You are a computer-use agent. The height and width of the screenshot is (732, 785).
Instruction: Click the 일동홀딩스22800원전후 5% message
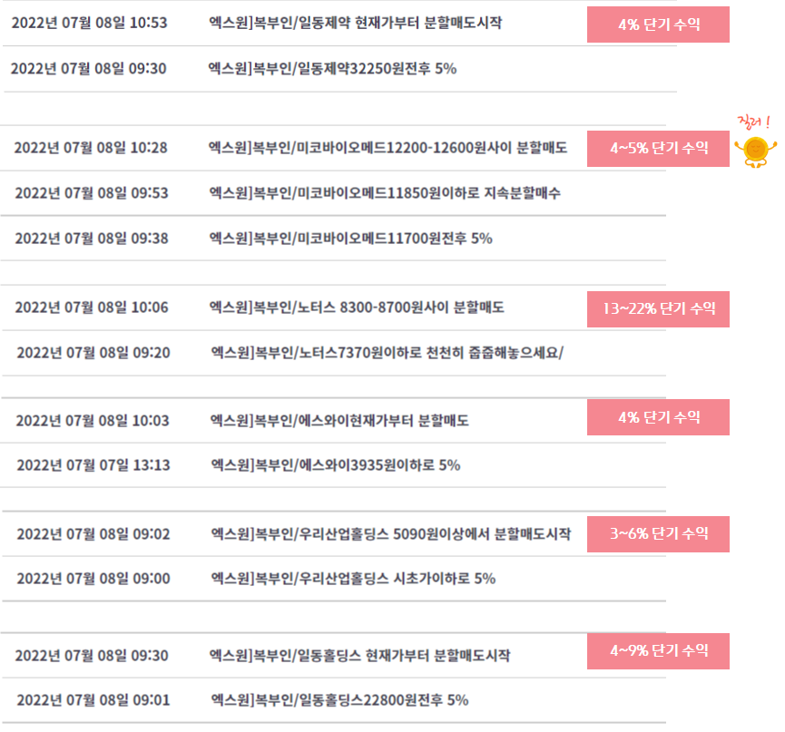[x=339, y=700]
